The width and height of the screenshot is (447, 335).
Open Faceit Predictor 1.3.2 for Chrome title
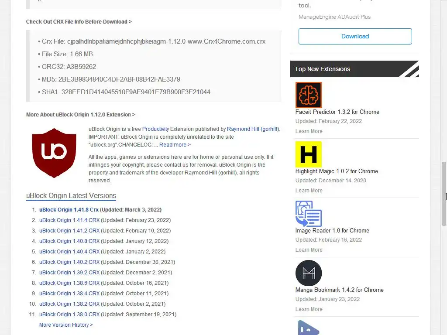[x=337, y=112]
